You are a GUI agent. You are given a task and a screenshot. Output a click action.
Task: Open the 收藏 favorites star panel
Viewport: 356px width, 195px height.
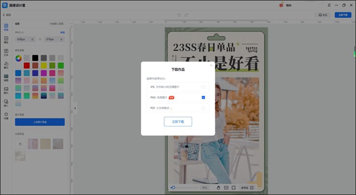click(6, 116)
